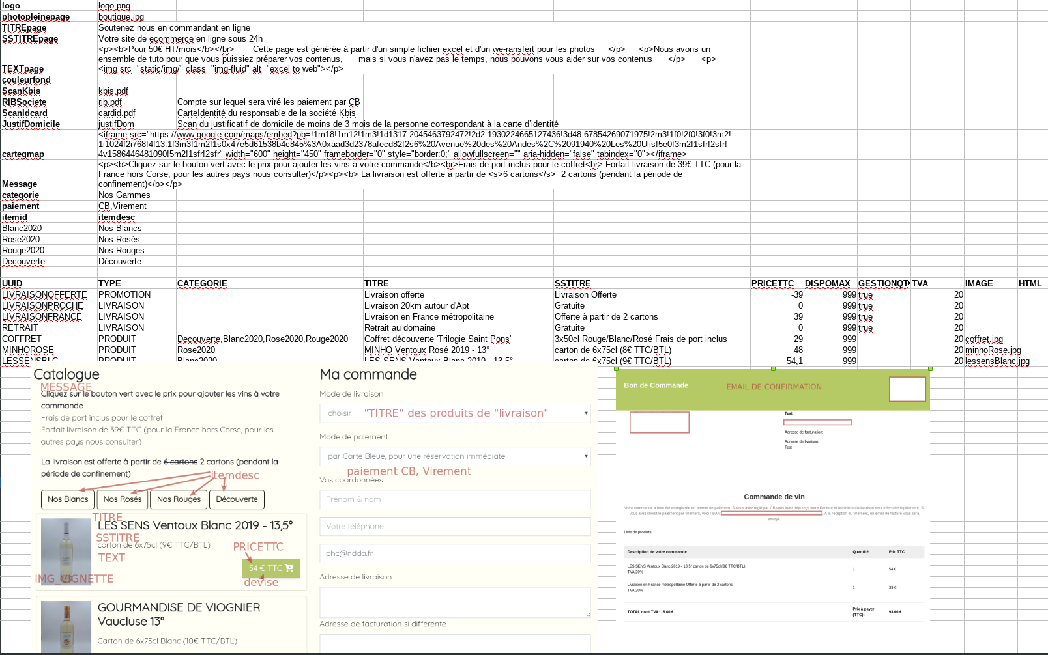
Task: Open the 'par Carte Bleue' Mode de paiement dropdown
Action: [454, 456]
